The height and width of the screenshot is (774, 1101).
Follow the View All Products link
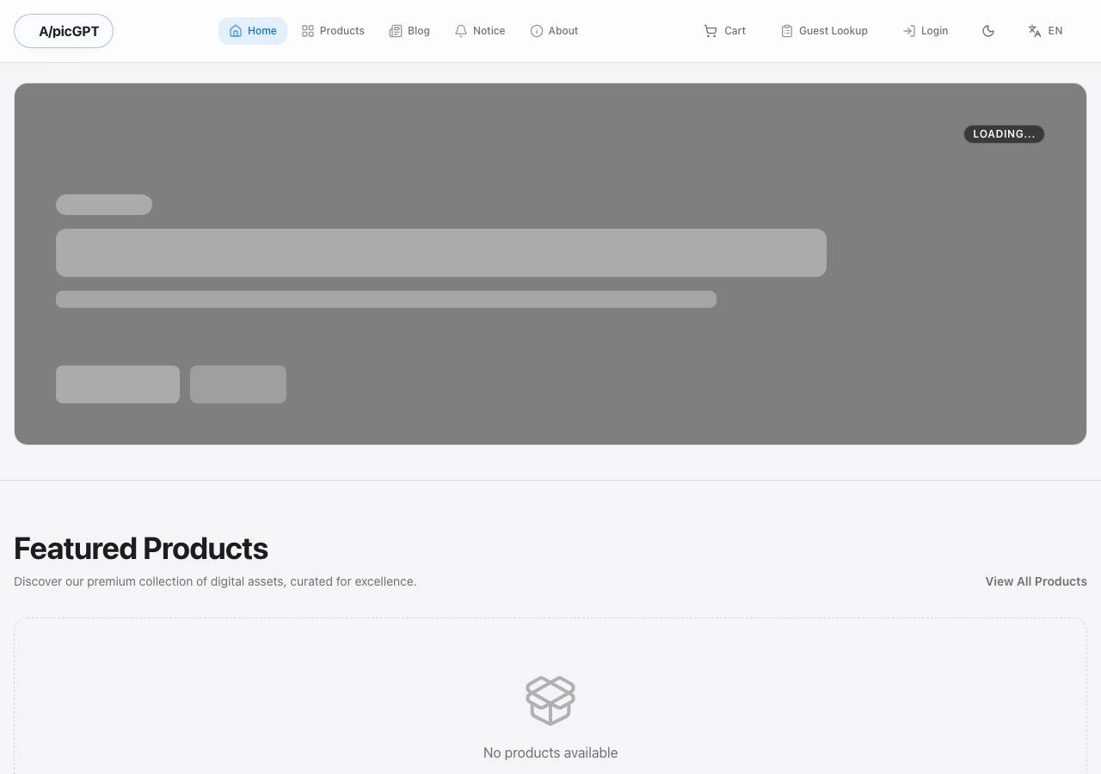click(x=1036, y=581)
